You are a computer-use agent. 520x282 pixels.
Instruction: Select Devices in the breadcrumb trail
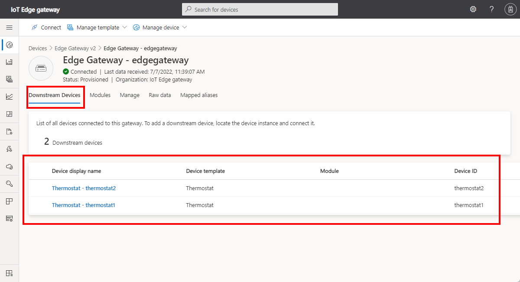[x=38, y=48]
